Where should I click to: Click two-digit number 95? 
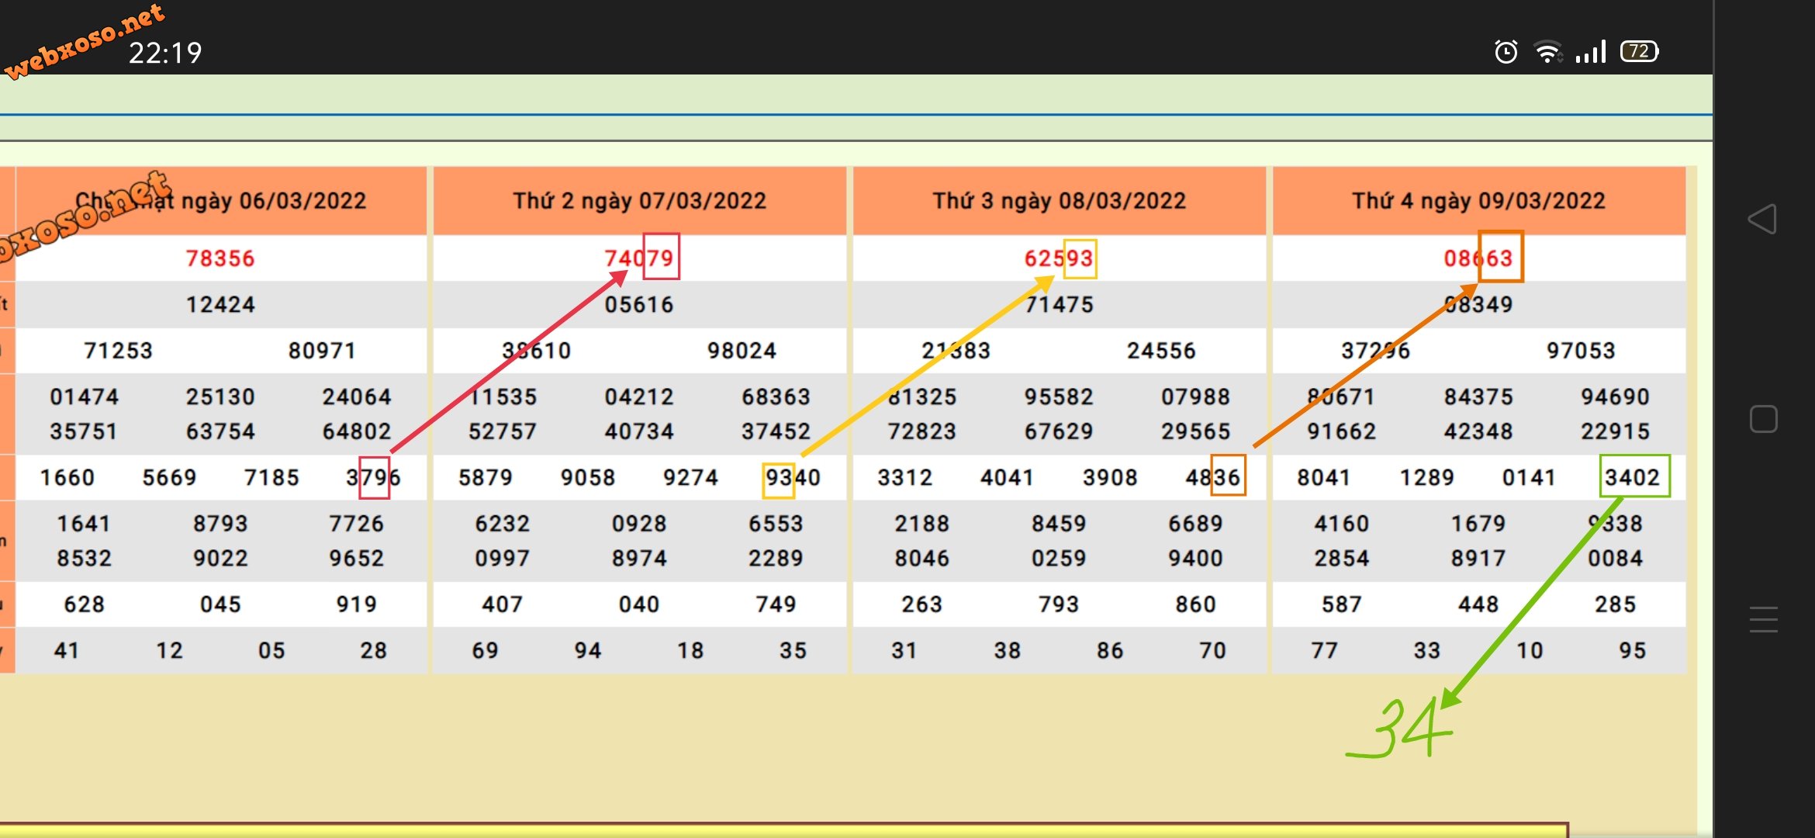pyautogui.click(x=1632, y=650)
